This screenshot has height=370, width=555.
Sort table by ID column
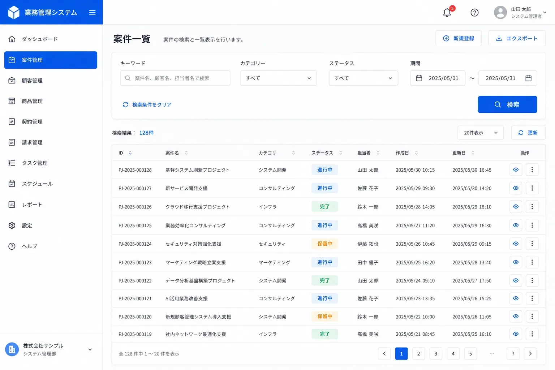130,153
